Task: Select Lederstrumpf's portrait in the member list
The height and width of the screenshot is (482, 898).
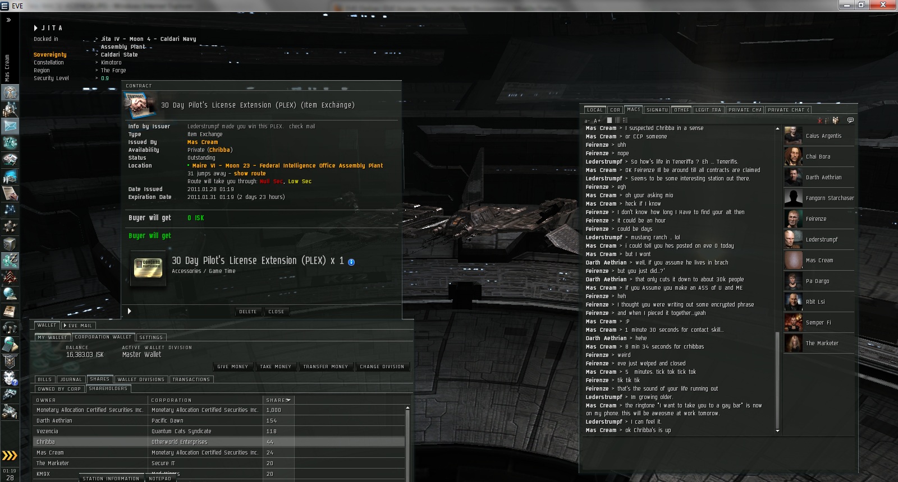Action: [793, 240]
